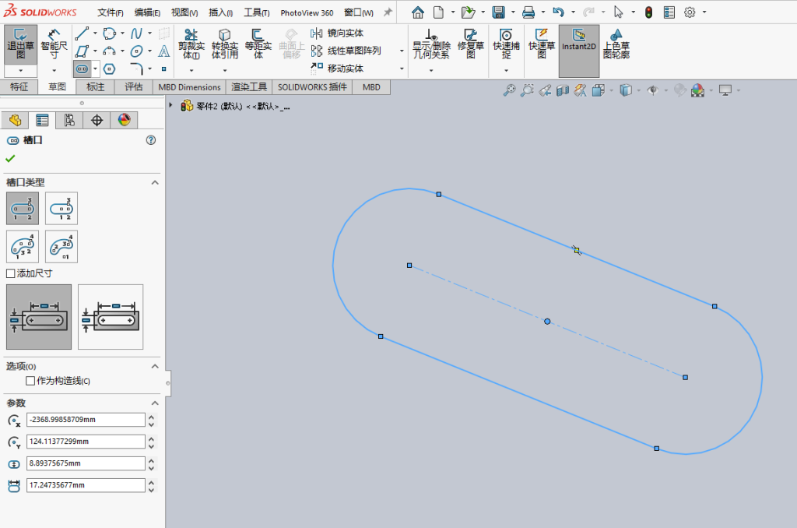Expand the 零件2 feature tree node
Screen dimensions: 797x528
pos(170,106)
